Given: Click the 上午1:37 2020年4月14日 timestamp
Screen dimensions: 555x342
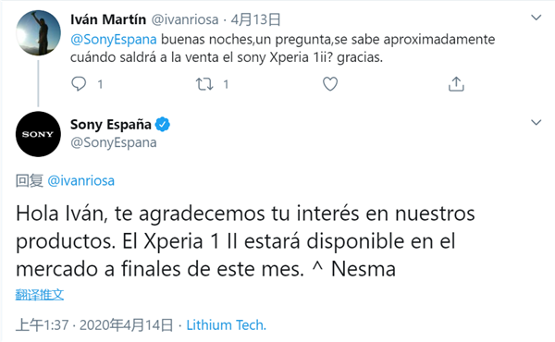Looking at the screenshot, I should (x=94, y=324).
